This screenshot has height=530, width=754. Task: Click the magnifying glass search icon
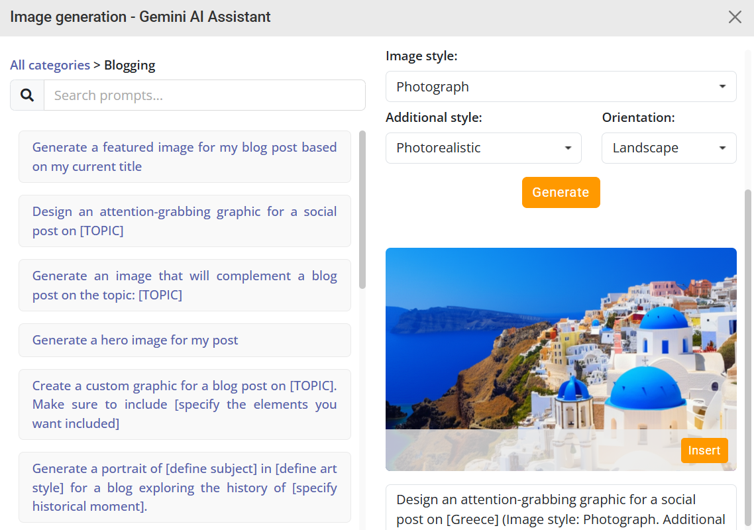coord(27,95)
